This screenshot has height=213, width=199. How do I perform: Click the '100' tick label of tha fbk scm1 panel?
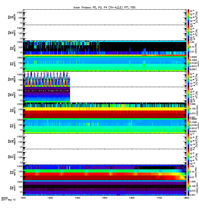[x=20, y=63]
